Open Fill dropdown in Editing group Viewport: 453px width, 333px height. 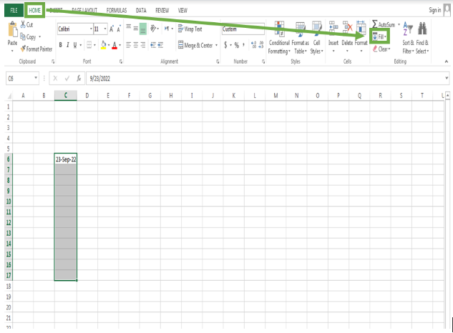[x=379, y=36]
